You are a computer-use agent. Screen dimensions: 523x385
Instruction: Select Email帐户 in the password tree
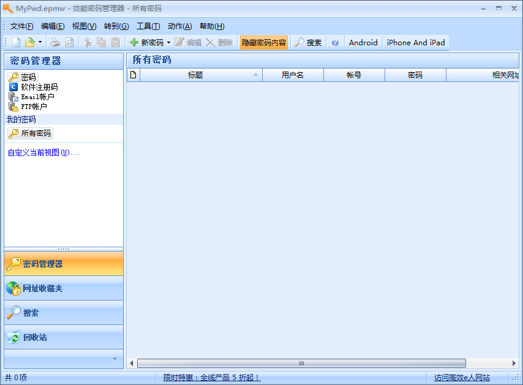pos(37,97)
